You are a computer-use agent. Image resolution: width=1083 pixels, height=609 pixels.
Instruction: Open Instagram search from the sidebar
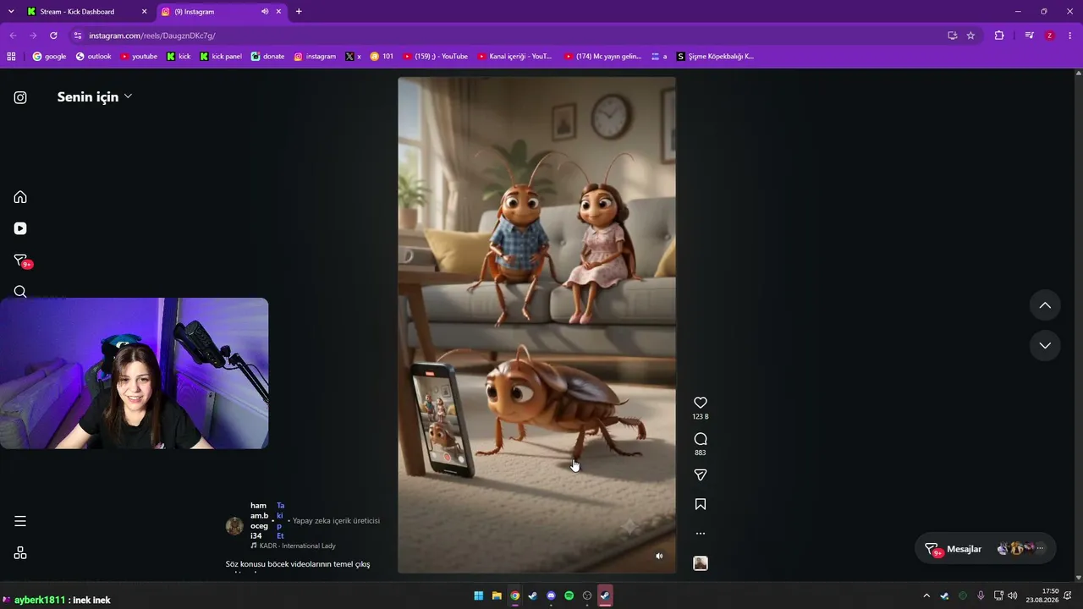tap(20, 292)
